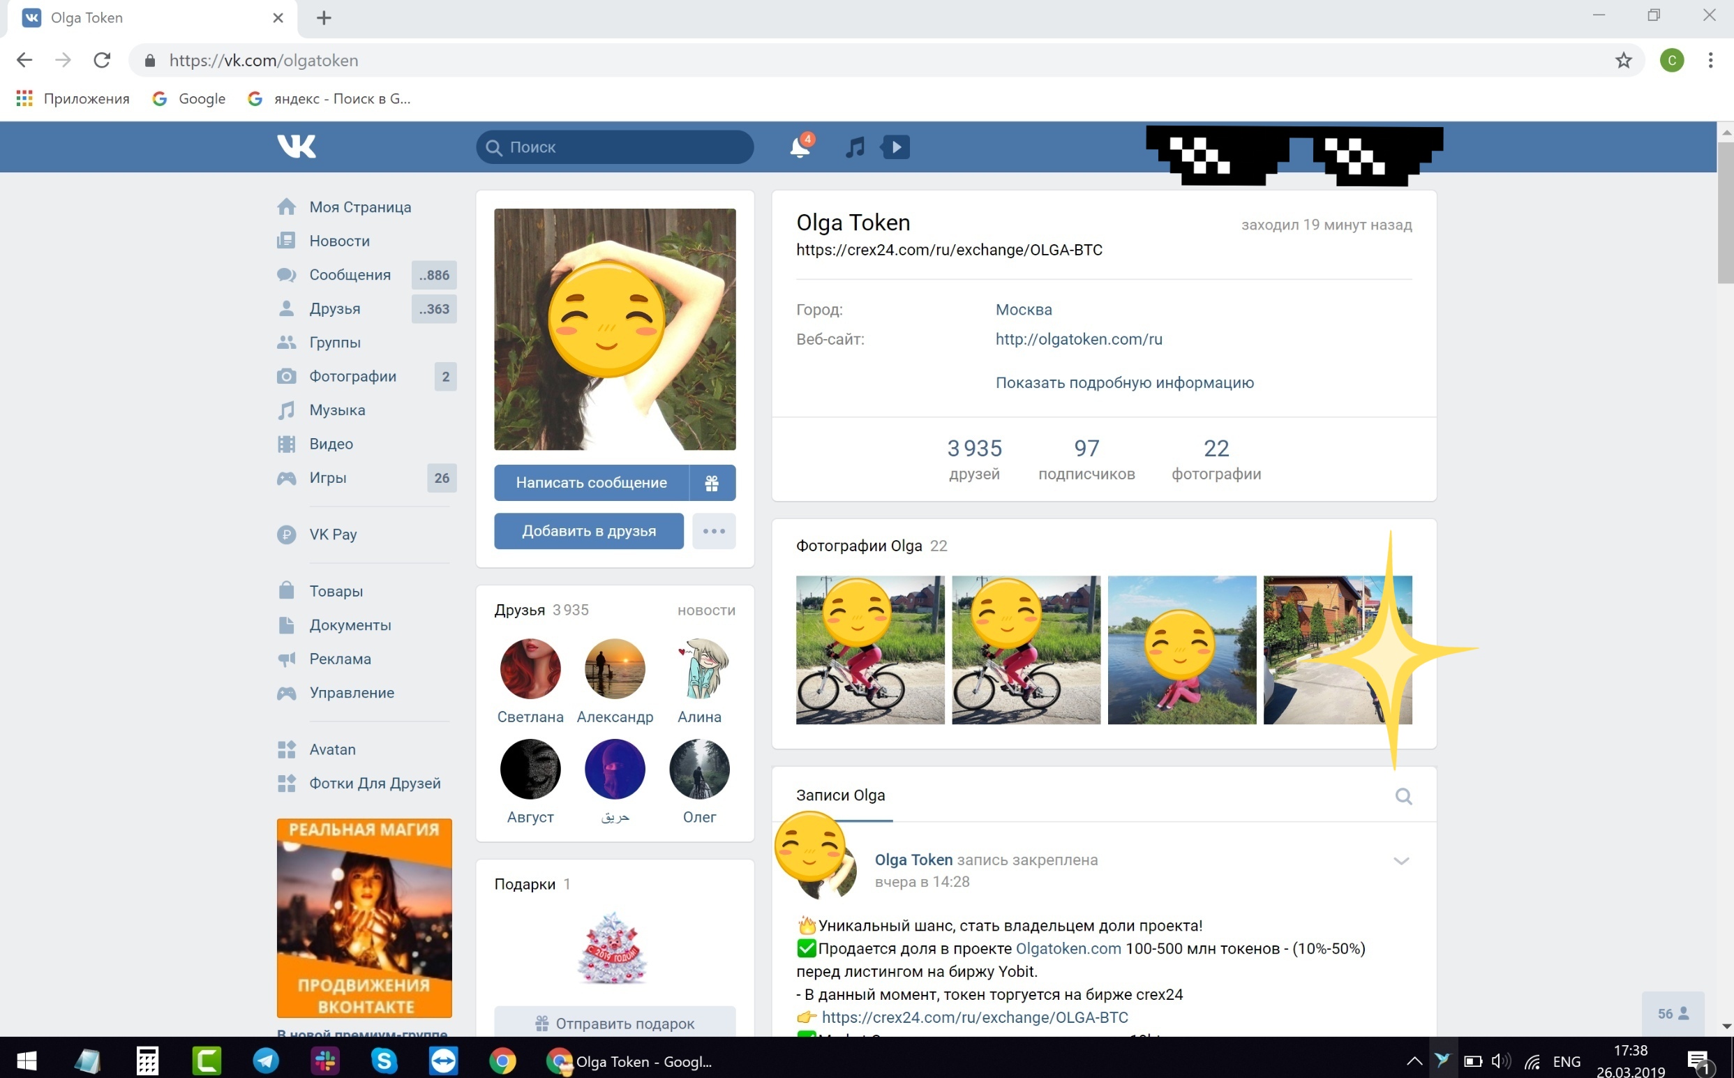Open a new browser tab
The height and width of the screenshot is (1078, 1734).
click(x=324, y=18)
